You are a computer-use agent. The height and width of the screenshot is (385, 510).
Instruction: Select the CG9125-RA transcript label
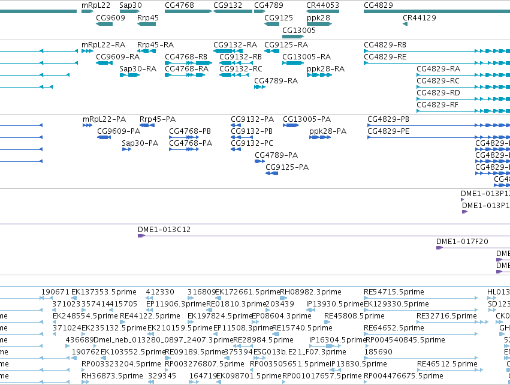click(286, 44)
